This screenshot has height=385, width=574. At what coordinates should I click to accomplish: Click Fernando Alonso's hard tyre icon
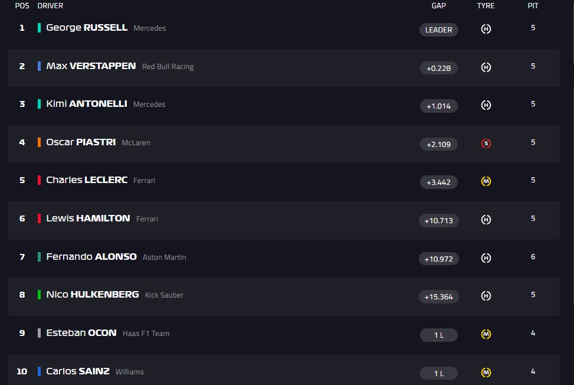click(486, 258)
